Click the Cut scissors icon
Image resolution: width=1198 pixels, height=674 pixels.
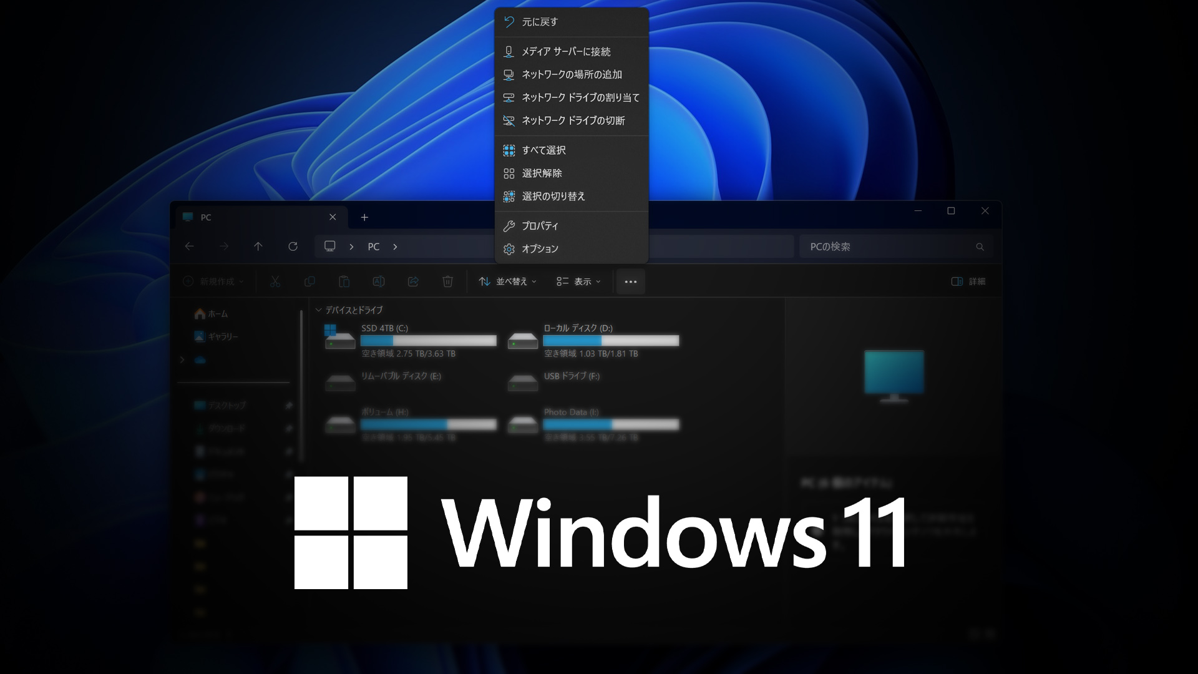point(275,281)
